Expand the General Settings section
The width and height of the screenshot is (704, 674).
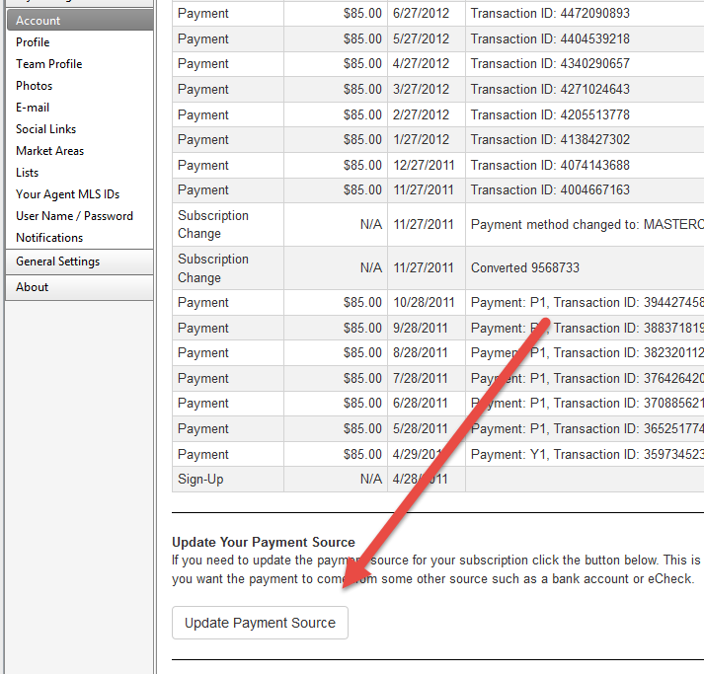pyautogui.click(x=79, y=262)
